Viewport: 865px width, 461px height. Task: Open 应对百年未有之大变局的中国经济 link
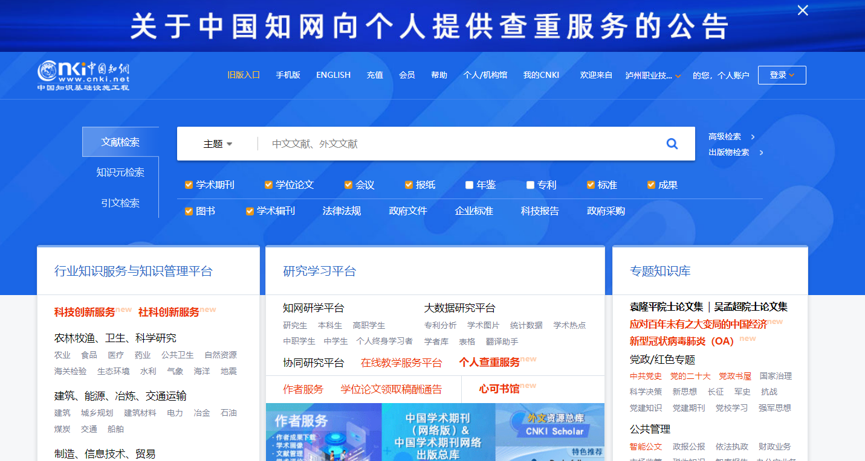tap(698, 324)
